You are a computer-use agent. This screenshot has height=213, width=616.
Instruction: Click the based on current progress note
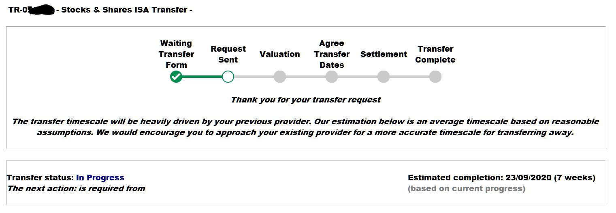pyautogui.click(x=467, y=188)
